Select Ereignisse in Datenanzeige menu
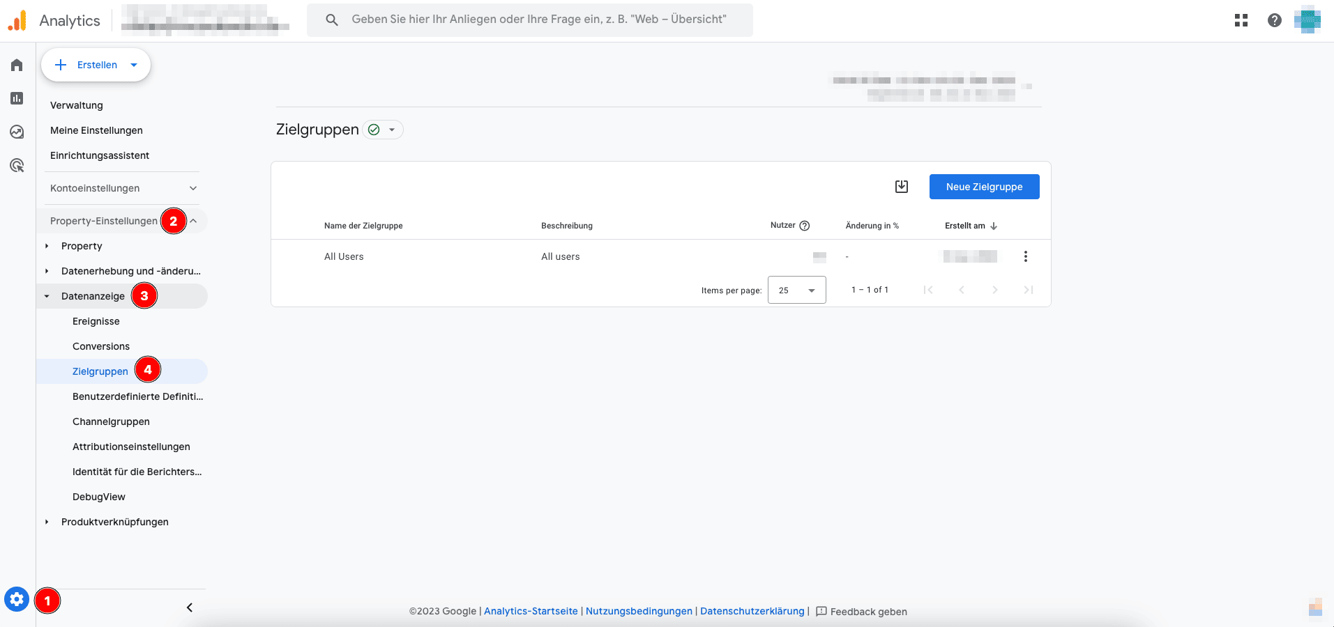The width and height of the screenshot is (1334, 627). click(96, 321)
